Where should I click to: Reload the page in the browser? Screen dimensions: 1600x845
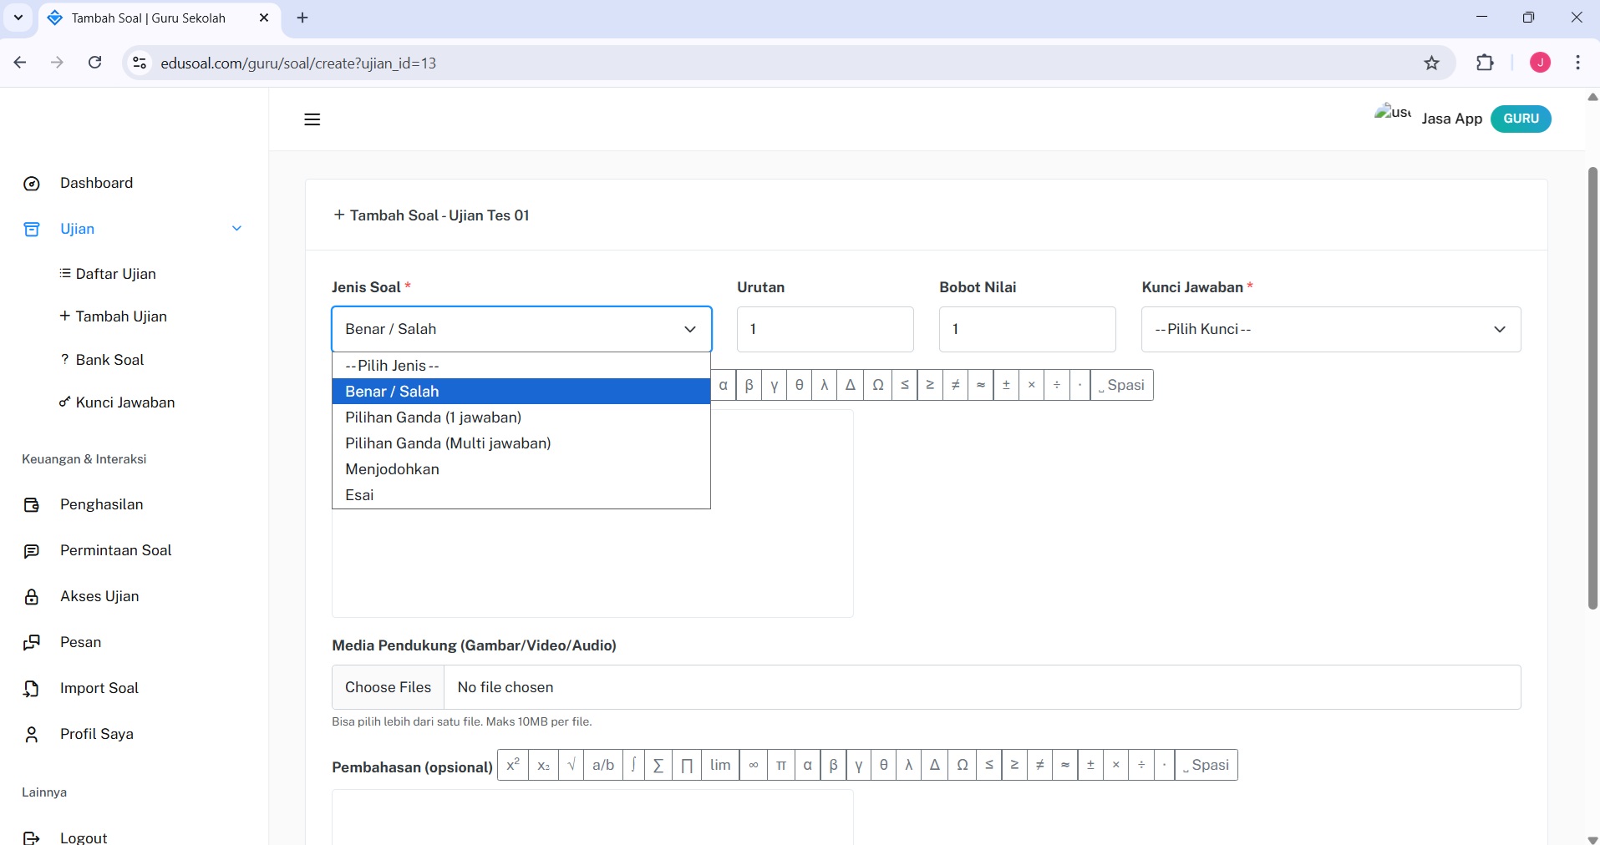coord(95,63)
